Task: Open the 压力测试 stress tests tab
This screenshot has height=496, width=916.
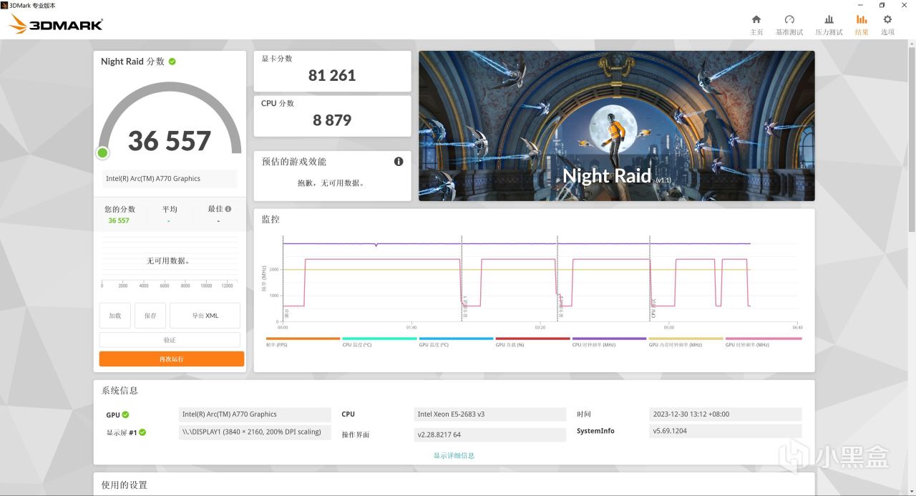Action: 829,25
